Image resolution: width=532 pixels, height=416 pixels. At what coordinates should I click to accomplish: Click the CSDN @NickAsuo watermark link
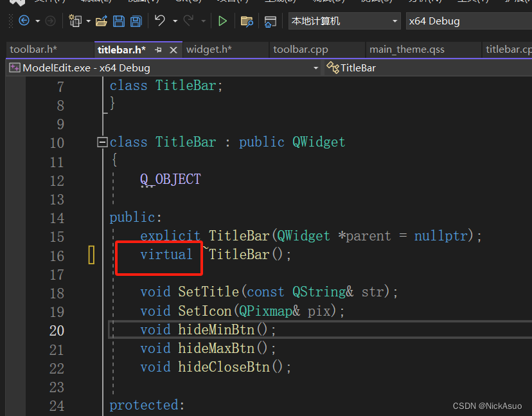pos(487,406)
